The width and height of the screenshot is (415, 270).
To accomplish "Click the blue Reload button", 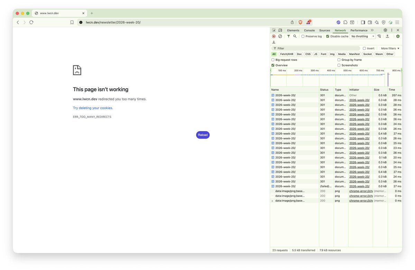I will [x=203, y=135].
